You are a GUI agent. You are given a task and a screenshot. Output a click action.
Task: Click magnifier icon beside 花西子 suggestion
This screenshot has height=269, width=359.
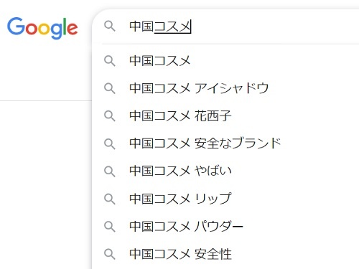tap(110, 116)
